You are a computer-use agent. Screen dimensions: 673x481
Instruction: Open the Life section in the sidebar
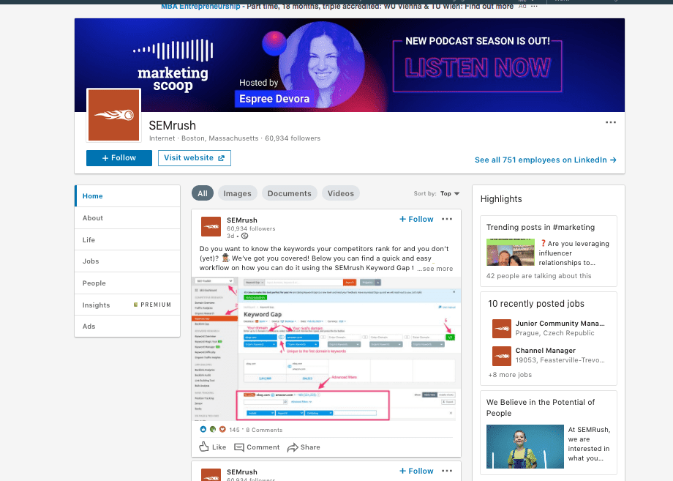pos(127,239)
